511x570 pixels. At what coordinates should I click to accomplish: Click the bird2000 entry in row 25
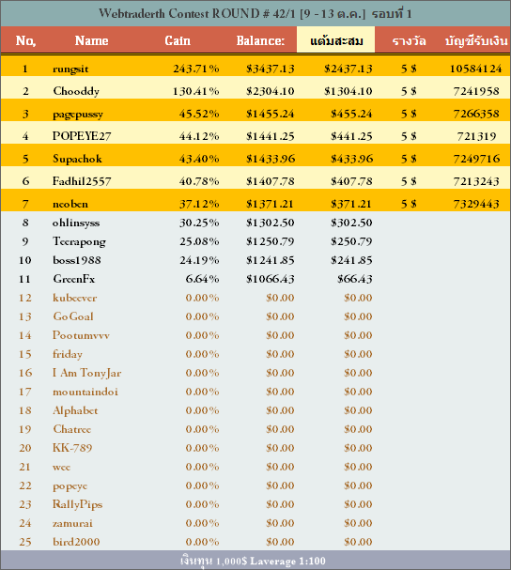pos(76,542)
